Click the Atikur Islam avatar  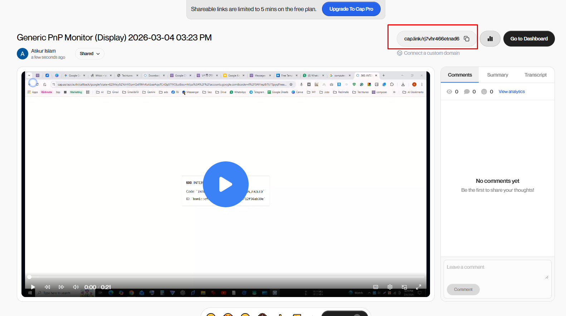(x=23, y=54)
